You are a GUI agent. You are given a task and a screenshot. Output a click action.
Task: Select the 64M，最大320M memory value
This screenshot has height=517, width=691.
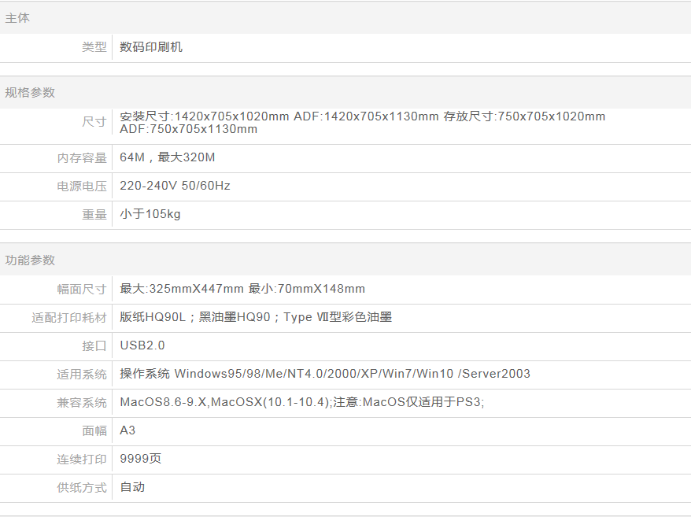coord(168,157)
